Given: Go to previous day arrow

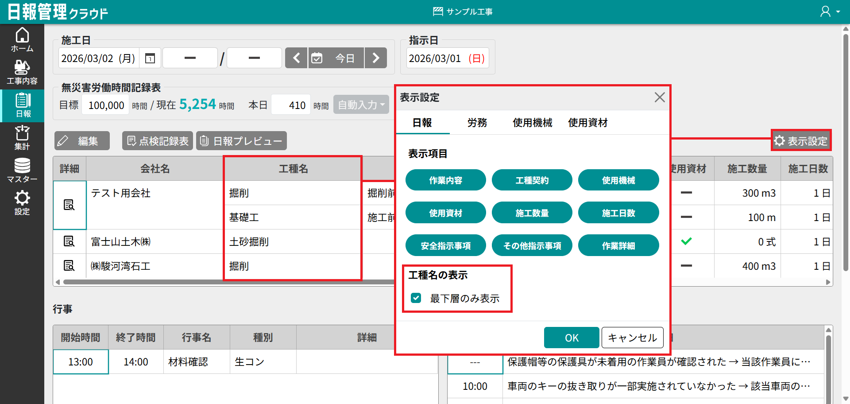Looking at the screenshot, I should click(x=296, y=58).
